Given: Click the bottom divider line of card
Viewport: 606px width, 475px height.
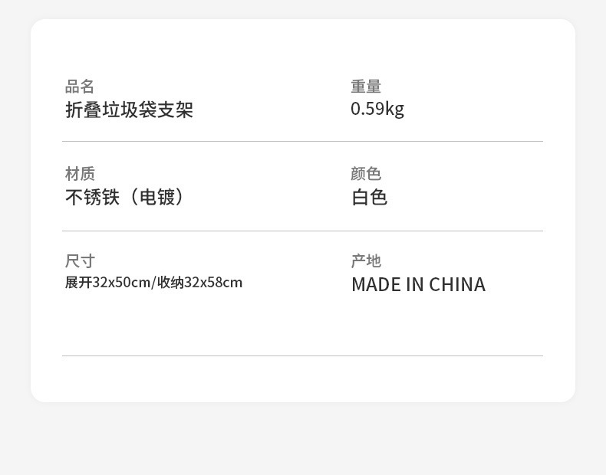Looking at the screenshot, I should click(302, 356).
